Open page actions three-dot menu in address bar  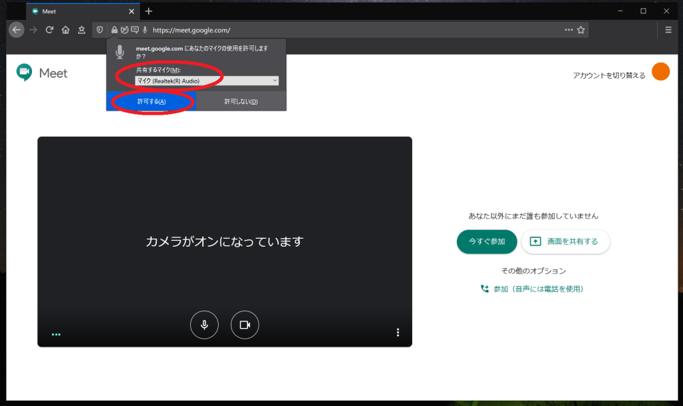(x=568, y=30)
